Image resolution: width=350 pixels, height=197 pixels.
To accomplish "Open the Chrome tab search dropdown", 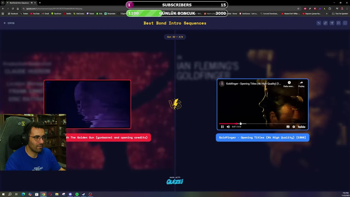I will pyautogui.click(x=3, y=3).
